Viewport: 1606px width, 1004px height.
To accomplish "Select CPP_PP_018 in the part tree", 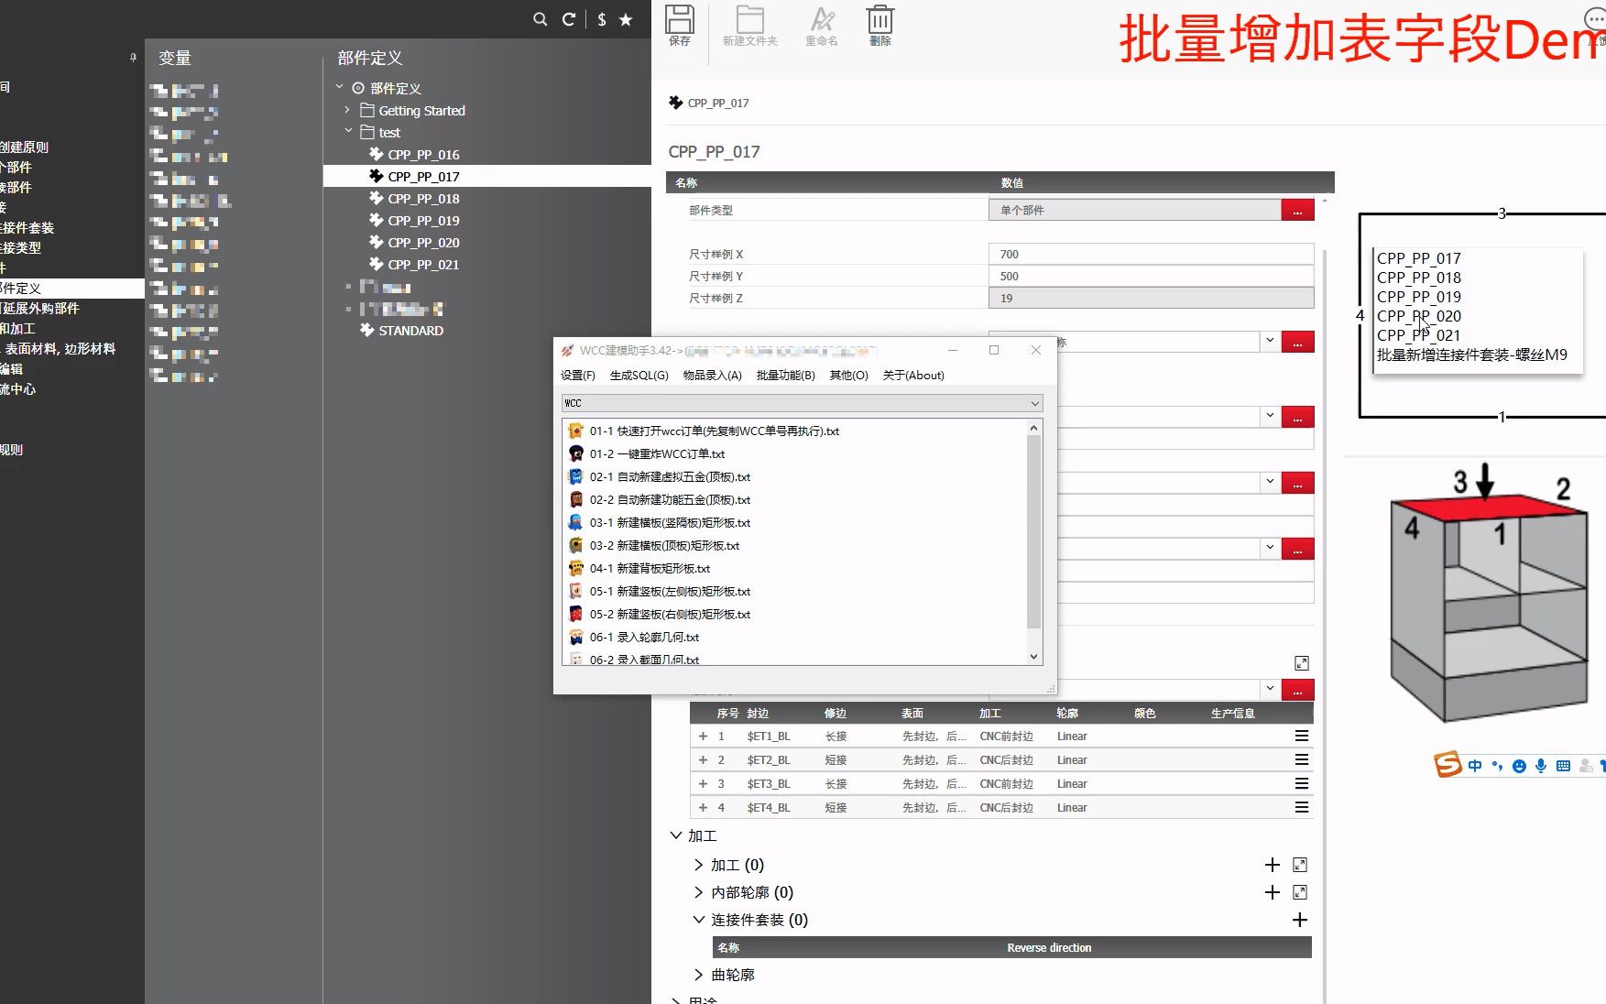I will pos(423,199).
